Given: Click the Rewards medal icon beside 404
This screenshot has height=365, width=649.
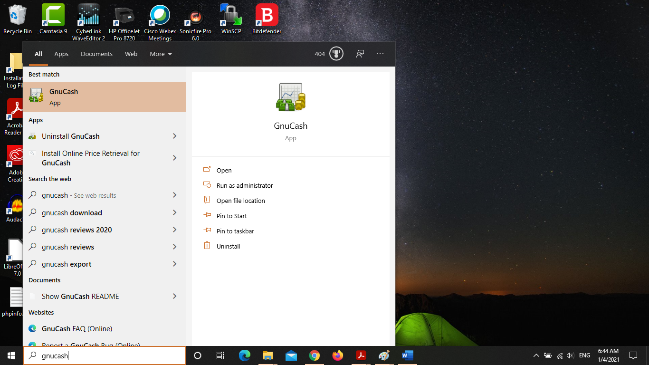Looking at the screenshot, I should coord(336,54).
